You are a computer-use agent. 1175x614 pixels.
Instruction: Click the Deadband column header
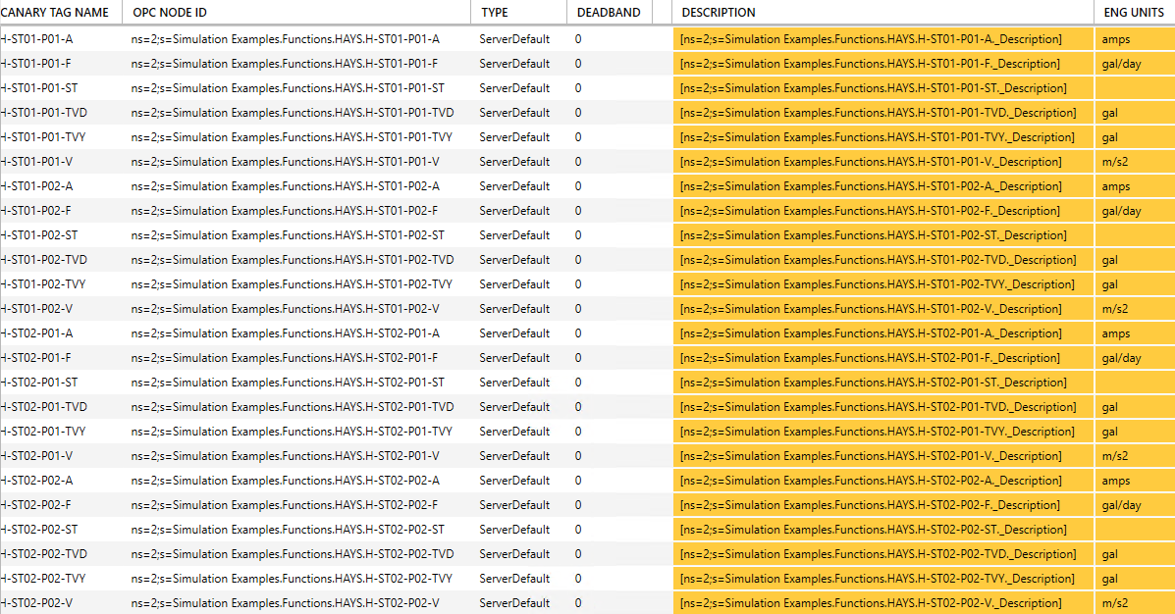pos(608,13)
